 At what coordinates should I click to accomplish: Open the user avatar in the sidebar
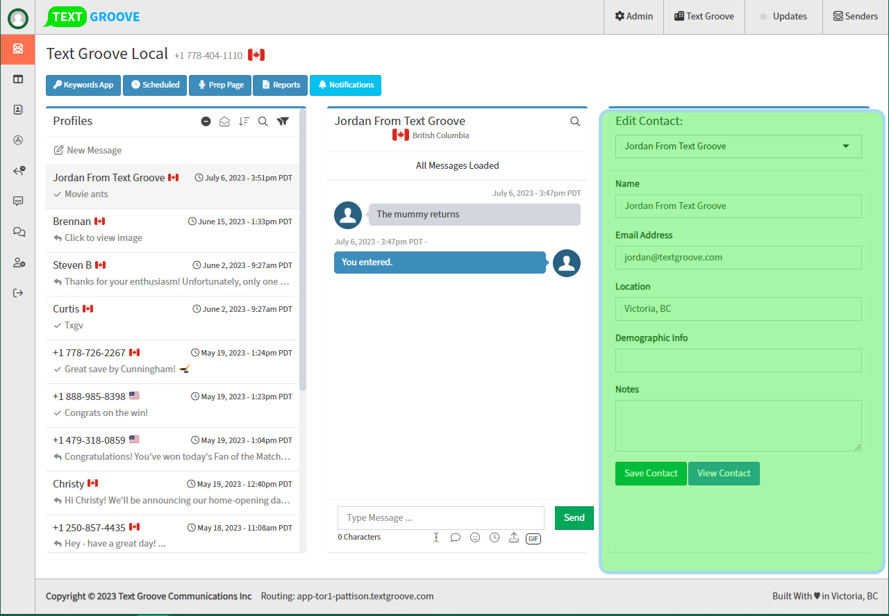pos(17,19)
